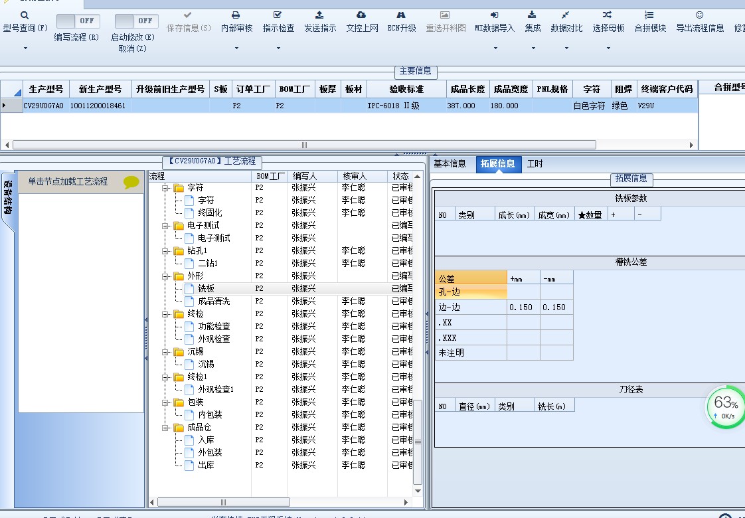This screenshot has width=745, height=518.
Task: Switch to 基本信息 tab
Action: [450, 164]
